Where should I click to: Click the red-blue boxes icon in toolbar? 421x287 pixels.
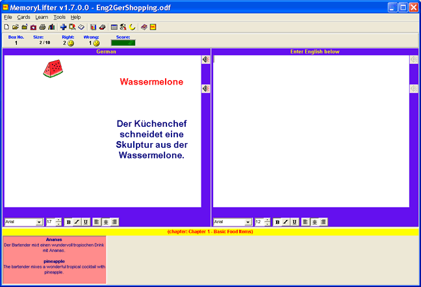(x=93, y=27)
